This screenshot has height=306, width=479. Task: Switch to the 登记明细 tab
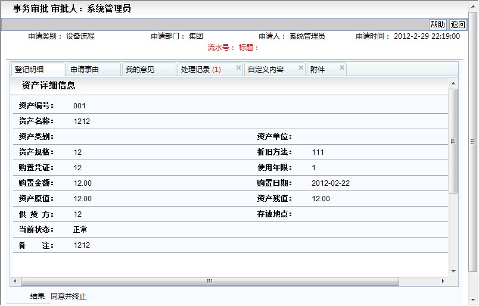(30, 70)
